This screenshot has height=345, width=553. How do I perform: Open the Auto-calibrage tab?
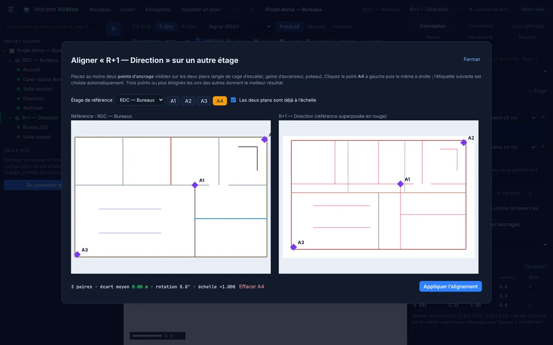tap(527, 26)
